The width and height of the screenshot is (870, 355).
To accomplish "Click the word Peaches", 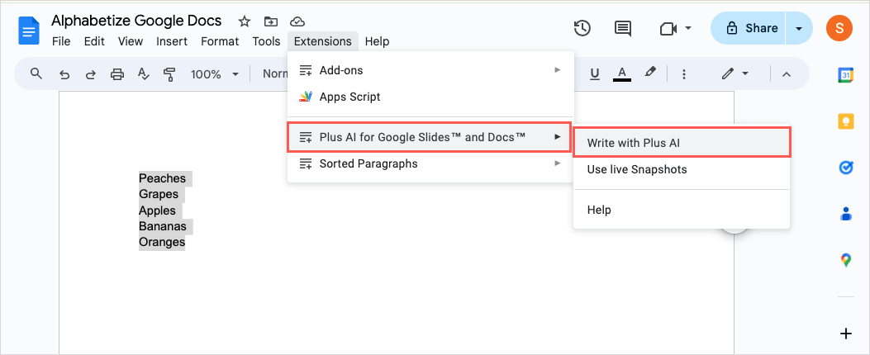I will click(x=162, y=178).
